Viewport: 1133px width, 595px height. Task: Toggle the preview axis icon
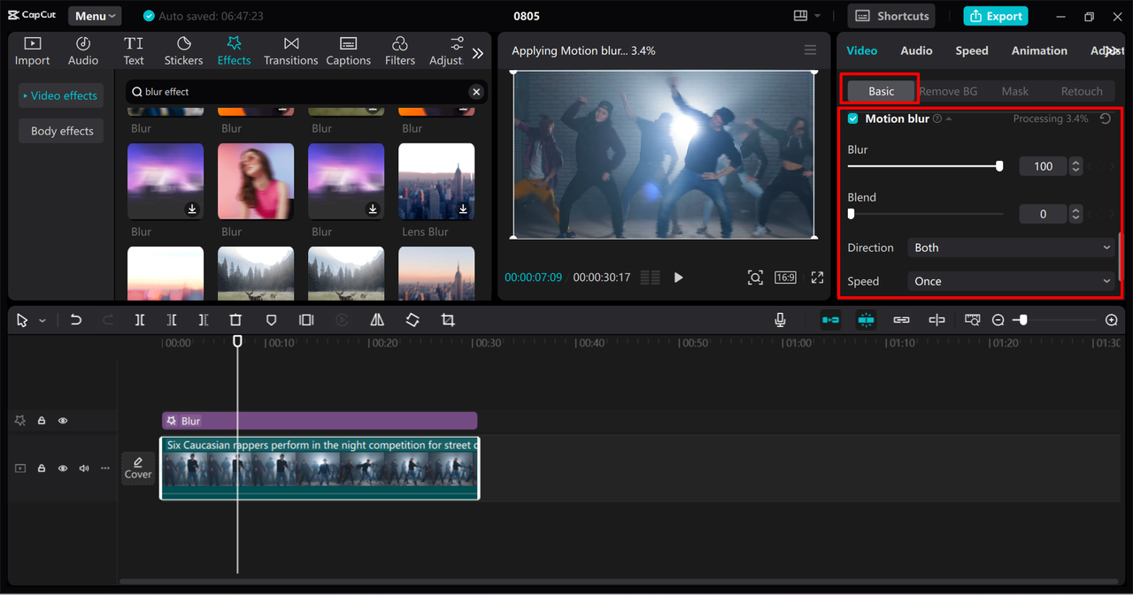pos(936,320)
